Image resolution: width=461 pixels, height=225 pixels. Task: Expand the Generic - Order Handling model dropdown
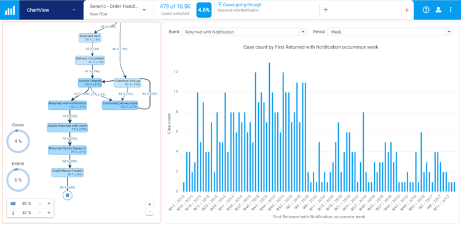click(144, 10)
